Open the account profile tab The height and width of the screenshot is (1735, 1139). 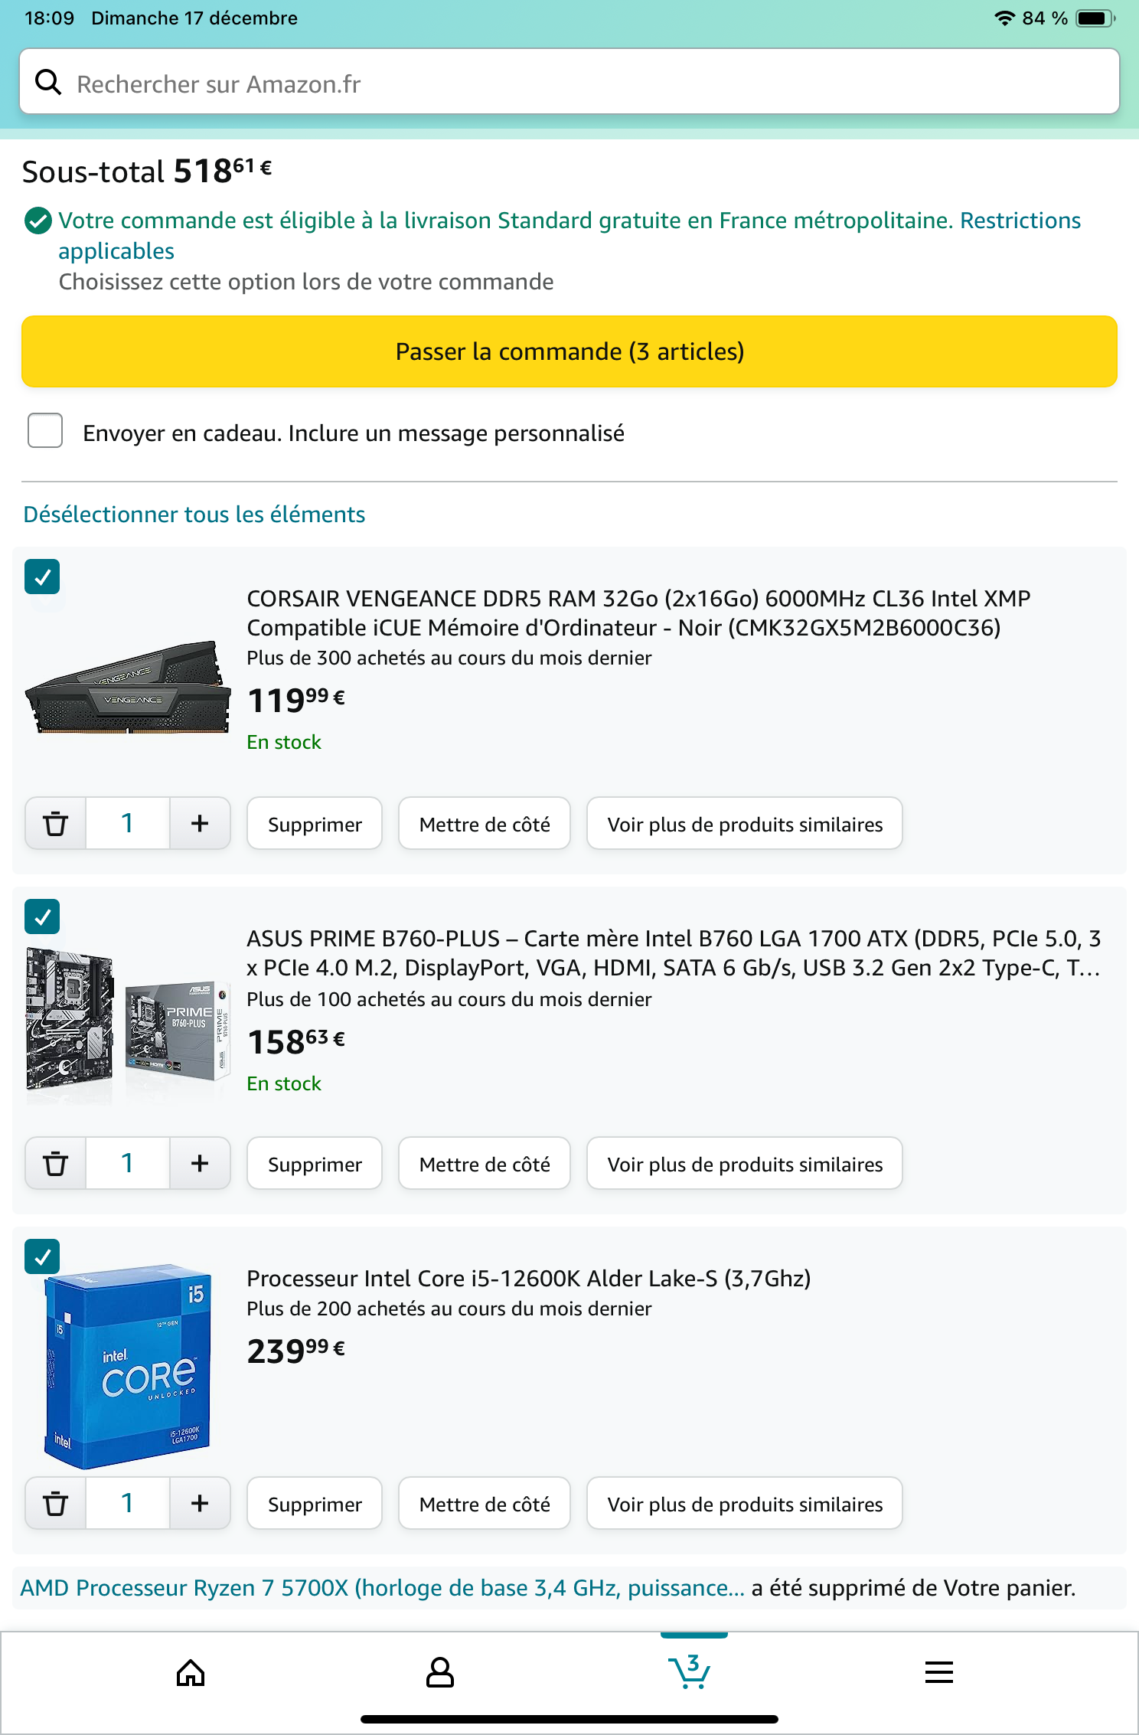[x=440, y=1673]
